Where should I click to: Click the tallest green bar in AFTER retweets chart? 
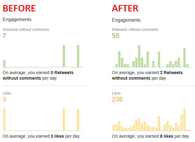click(x=139, y=56)
